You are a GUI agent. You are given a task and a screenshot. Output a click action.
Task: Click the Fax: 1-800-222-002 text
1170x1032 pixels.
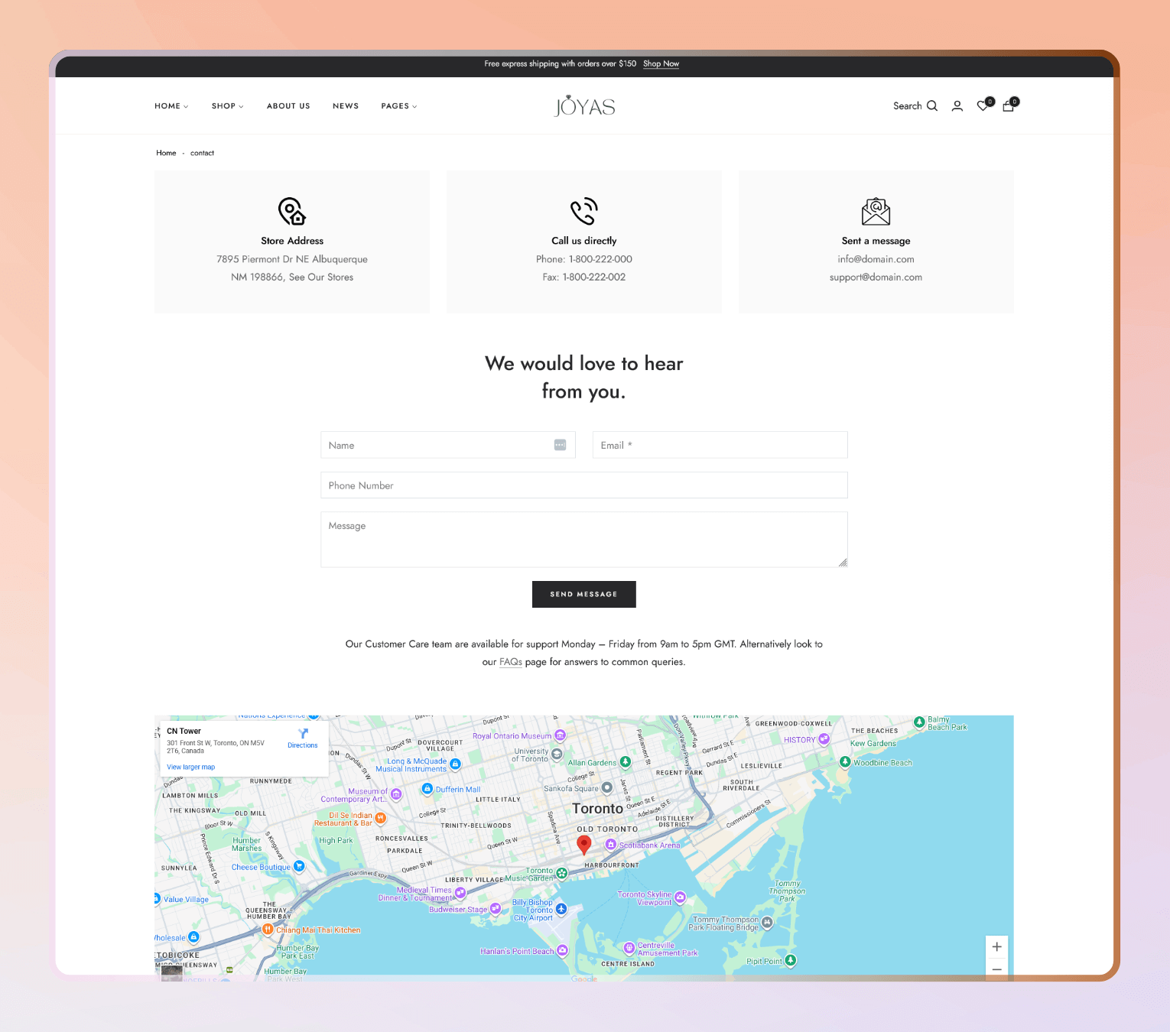coord(584,277)
